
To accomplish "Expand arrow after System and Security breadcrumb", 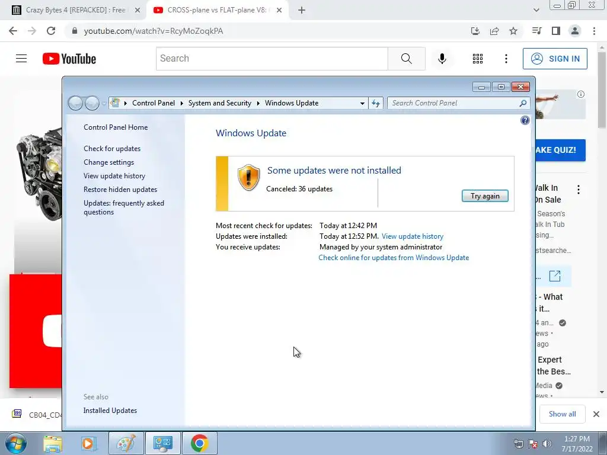I will [x=258, y=103].
